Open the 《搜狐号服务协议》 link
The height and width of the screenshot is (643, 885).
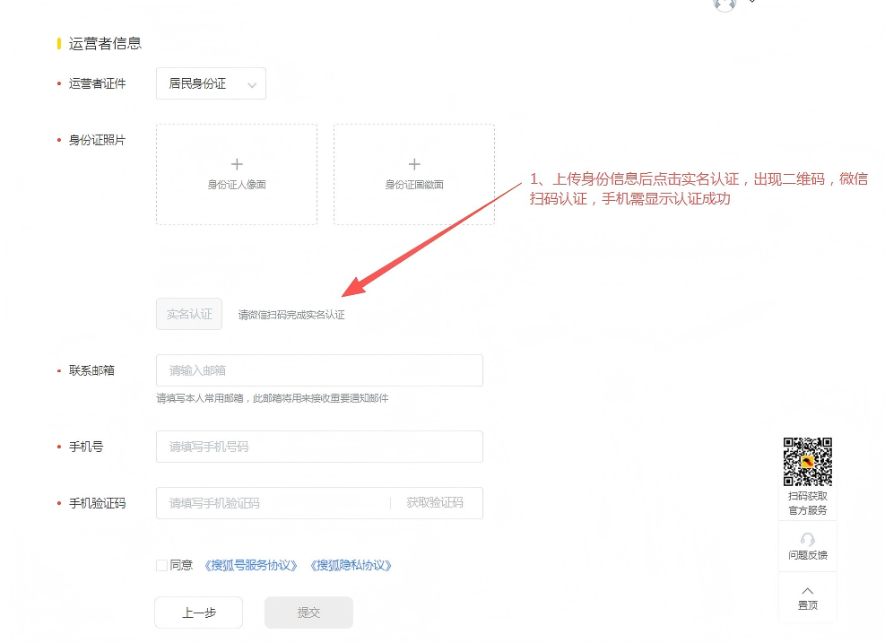[251, 565]
